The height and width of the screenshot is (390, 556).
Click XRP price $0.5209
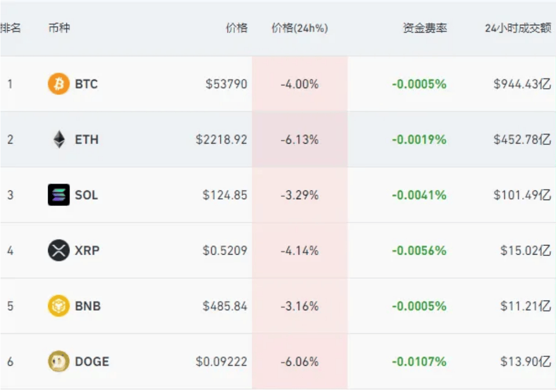point(225,251)
